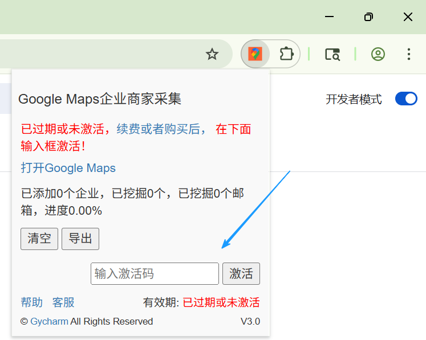Open the tab search icon in the toolbar
Viewport: 426px width, 340px height.
(332, 54)
